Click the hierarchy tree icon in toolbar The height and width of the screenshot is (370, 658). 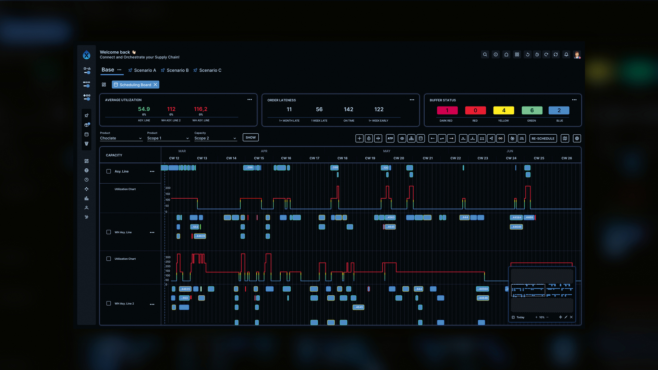click(x=411, y=138)
